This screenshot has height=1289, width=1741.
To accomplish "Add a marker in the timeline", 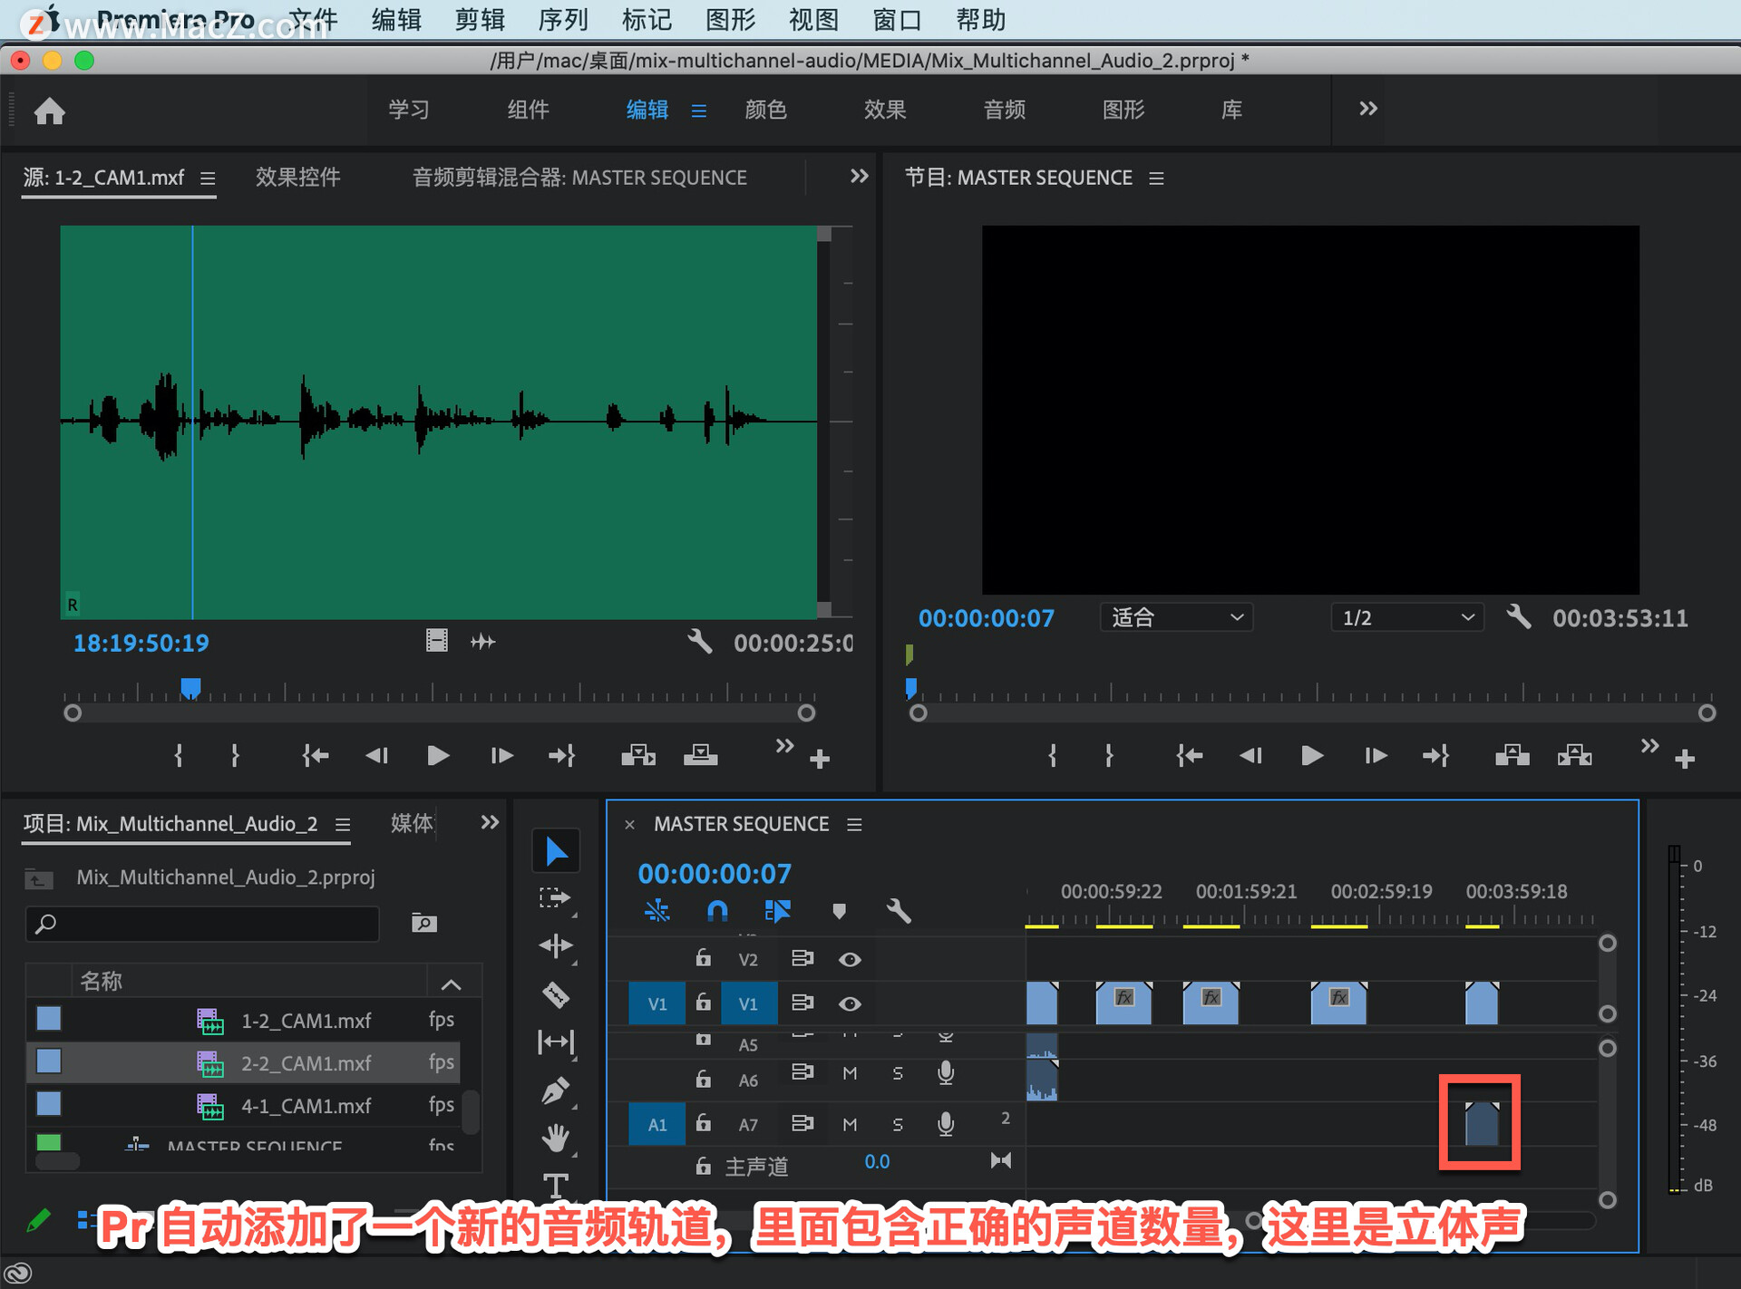I will pos(839,910).
